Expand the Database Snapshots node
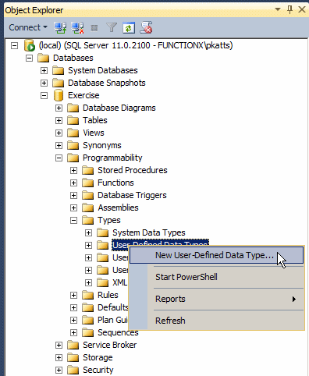This screenshot has height=376, width=309. click(44, 83)
